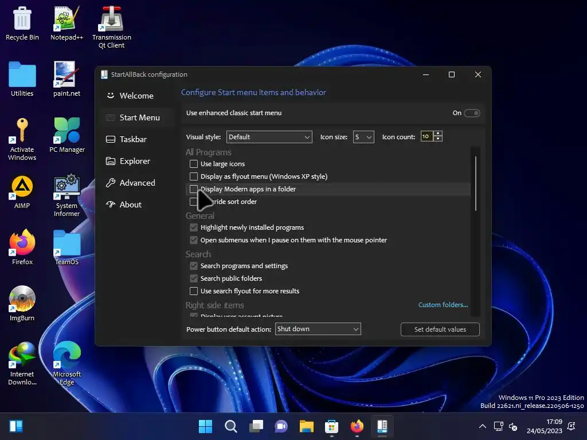
Task: Select the Microsoft Edge desktop shortcut
Action: [66, 364]
